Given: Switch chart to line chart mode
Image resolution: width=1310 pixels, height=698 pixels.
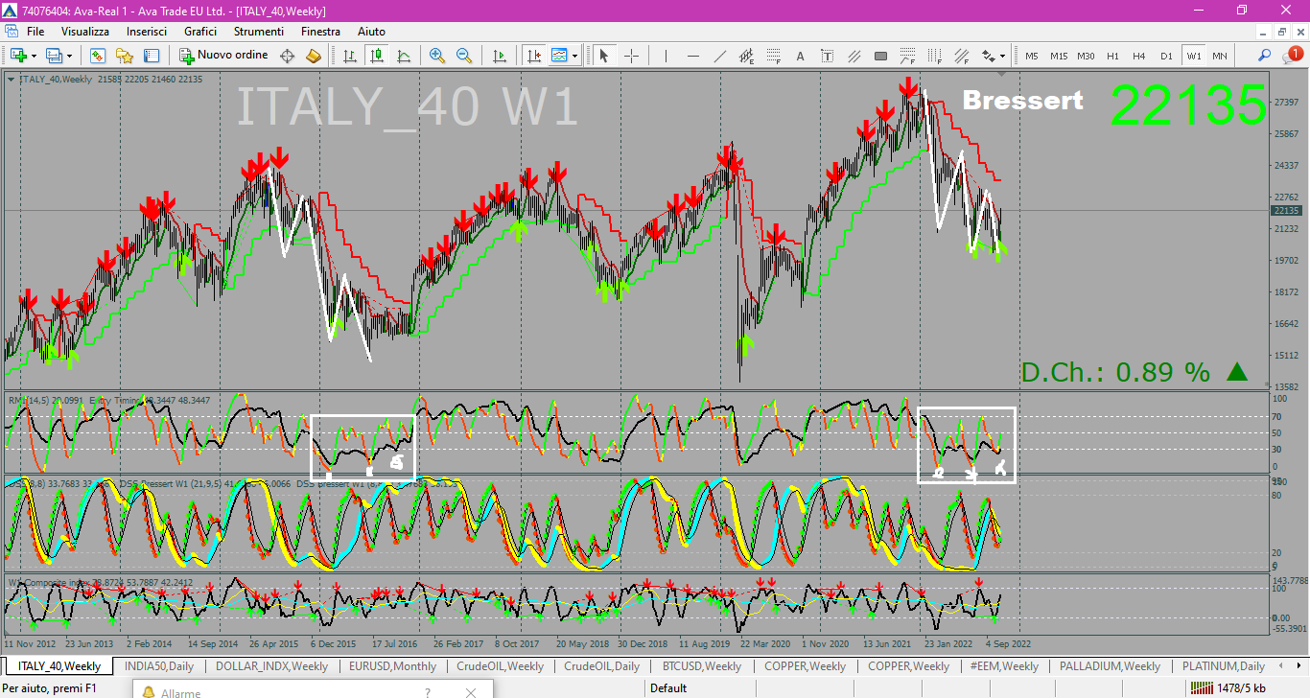Looking at the screenshot, I should tap(404, 56).
